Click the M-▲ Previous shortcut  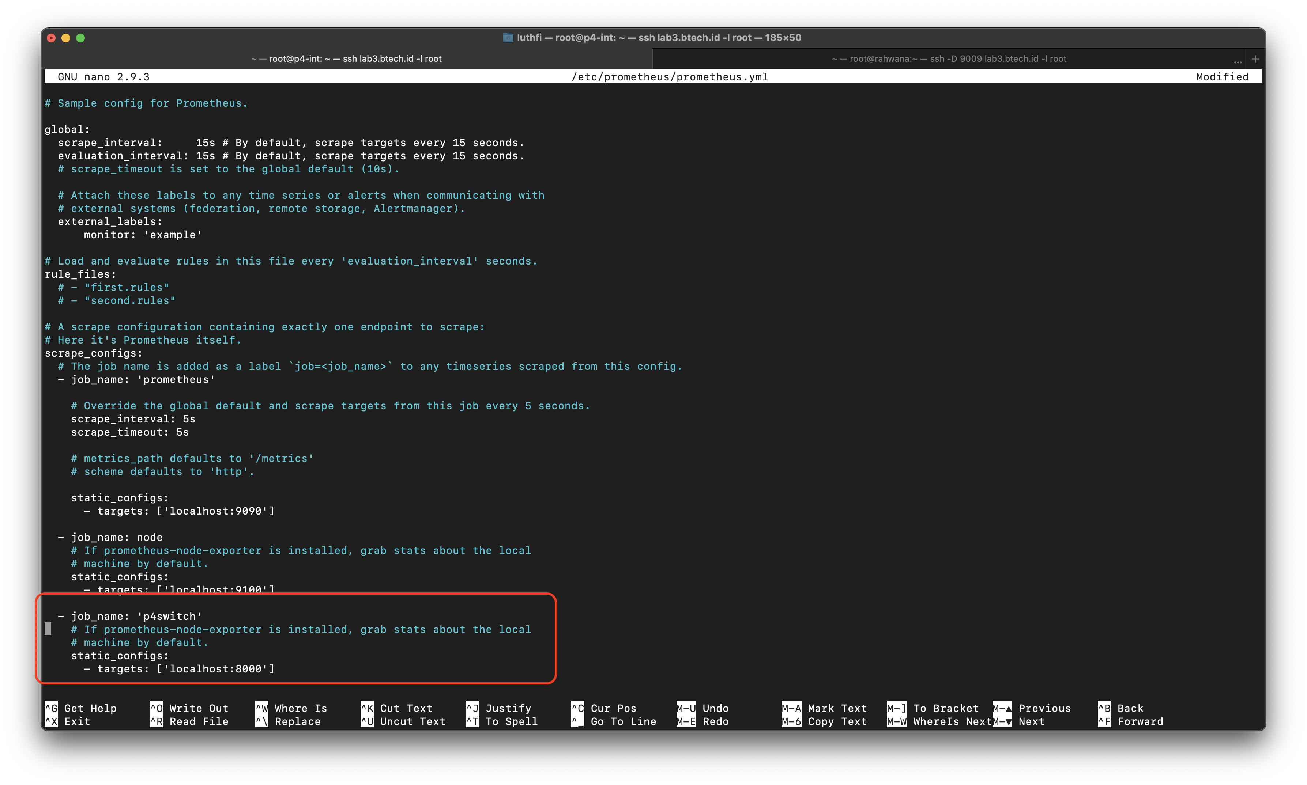tap(1032, 708)
